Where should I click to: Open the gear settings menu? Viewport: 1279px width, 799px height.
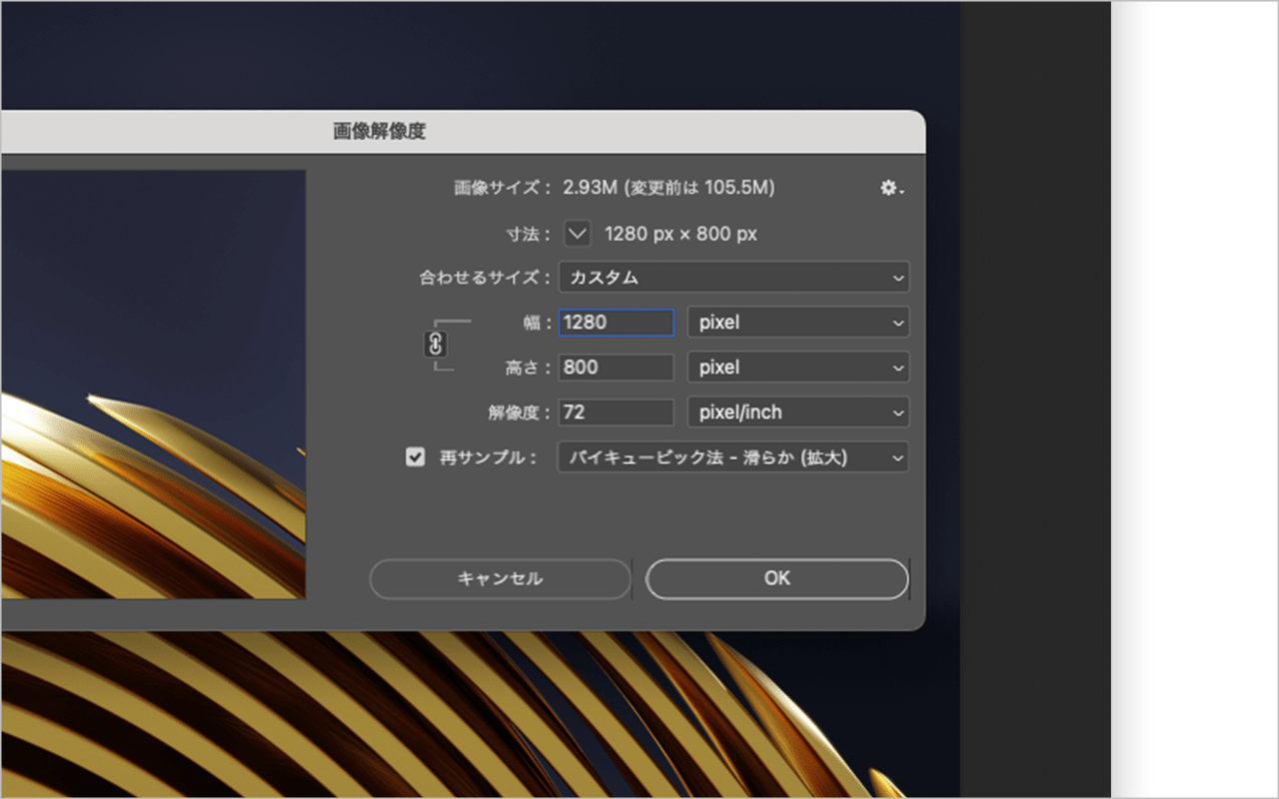891,188
